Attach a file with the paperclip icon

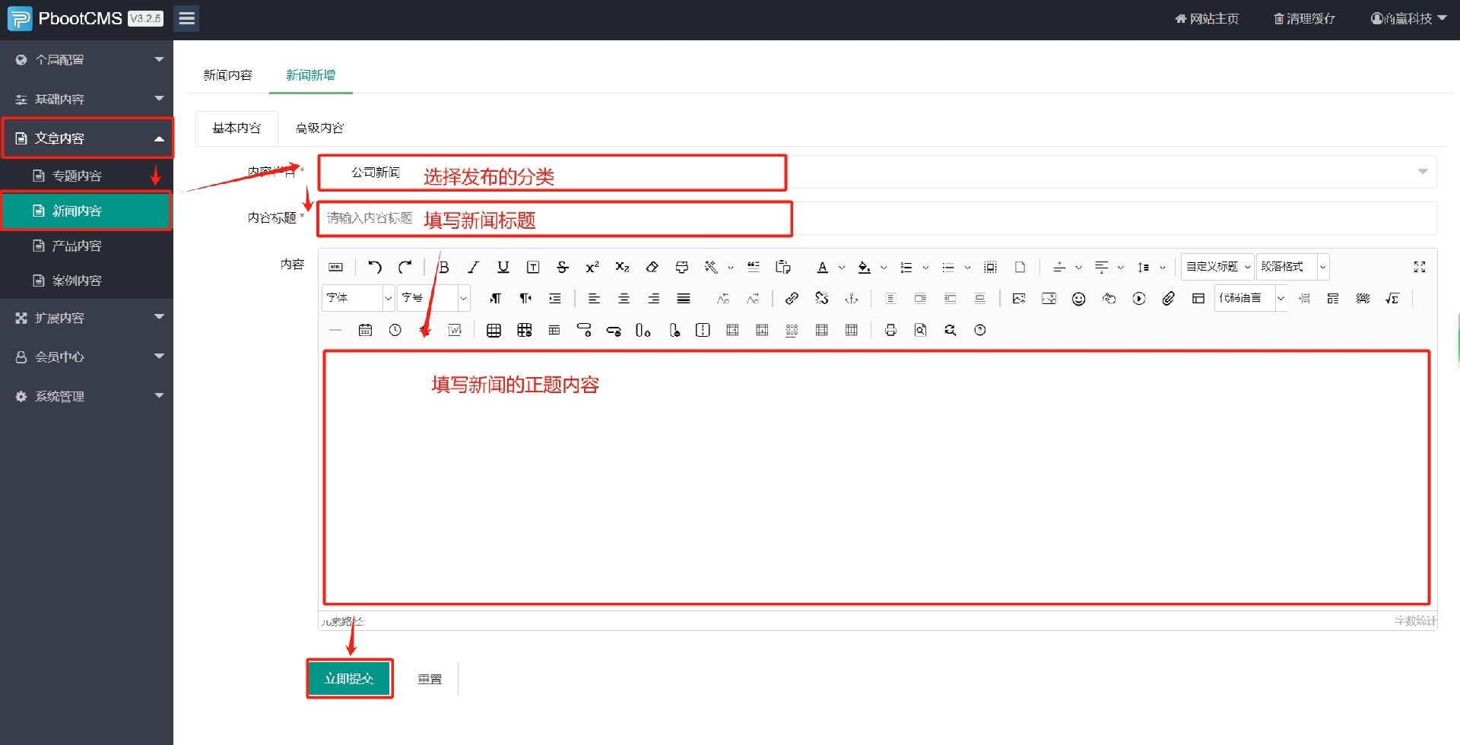tap(1169, 299)
